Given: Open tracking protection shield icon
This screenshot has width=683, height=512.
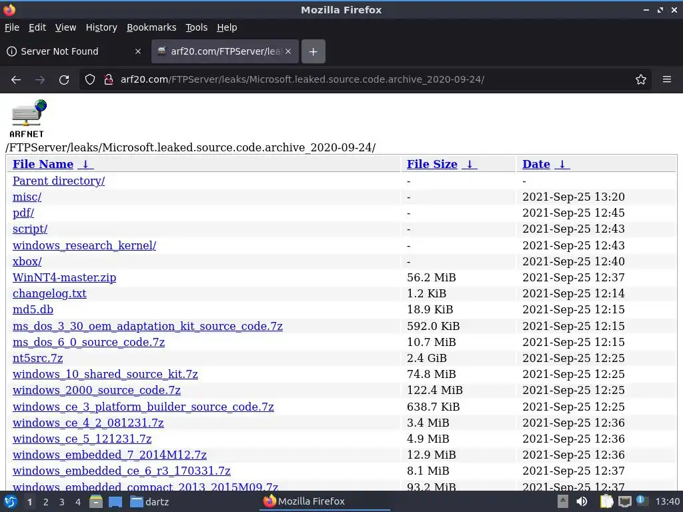Looking at the screenshot, I should tap(90, 80).
